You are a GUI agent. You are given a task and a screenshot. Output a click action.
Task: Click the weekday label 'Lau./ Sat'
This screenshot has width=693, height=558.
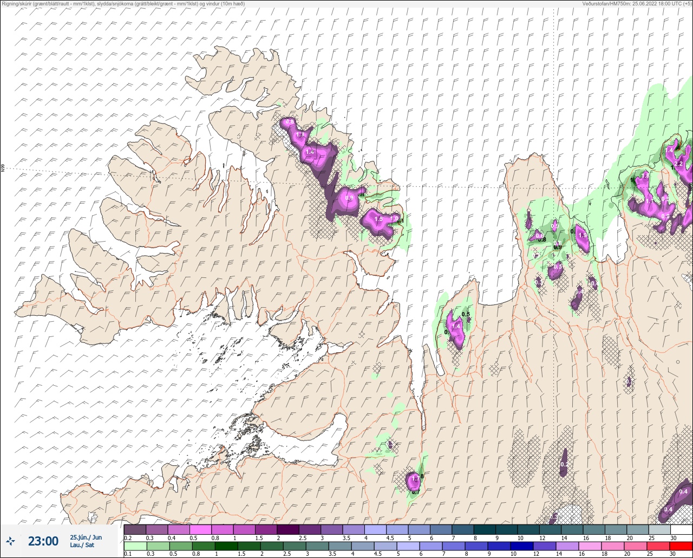point(82,545)
